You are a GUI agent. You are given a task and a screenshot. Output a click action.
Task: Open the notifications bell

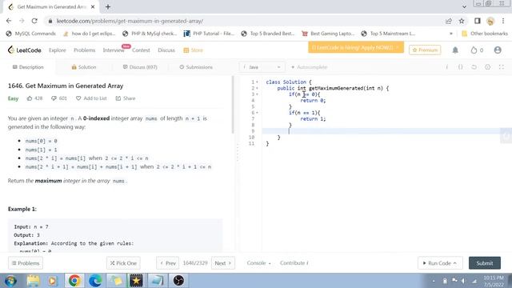point(455,50)
